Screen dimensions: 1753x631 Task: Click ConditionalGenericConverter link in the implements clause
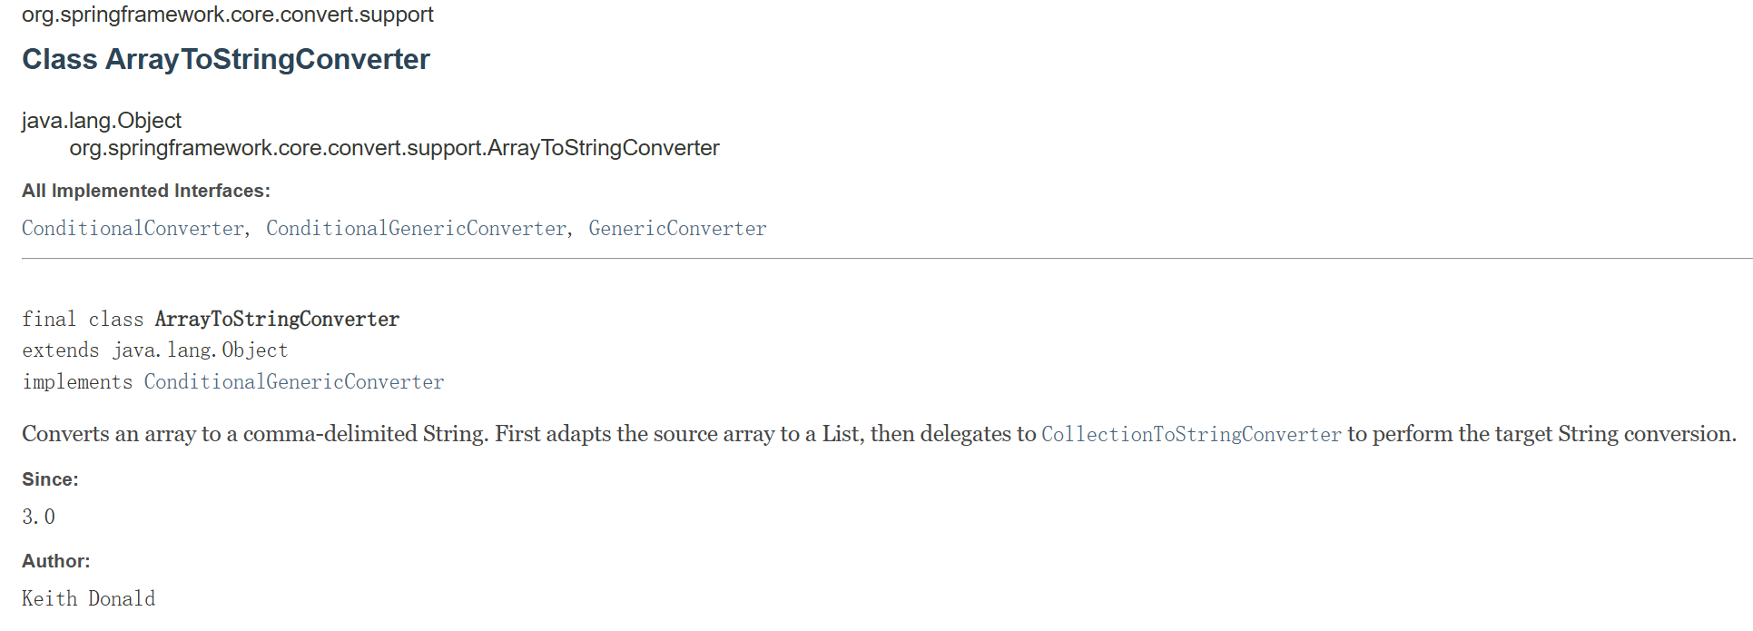[x=294, y=382]
